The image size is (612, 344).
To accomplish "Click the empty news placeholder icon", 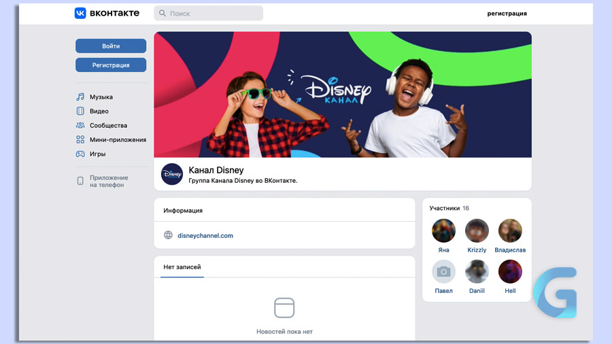I will point(284,308).
